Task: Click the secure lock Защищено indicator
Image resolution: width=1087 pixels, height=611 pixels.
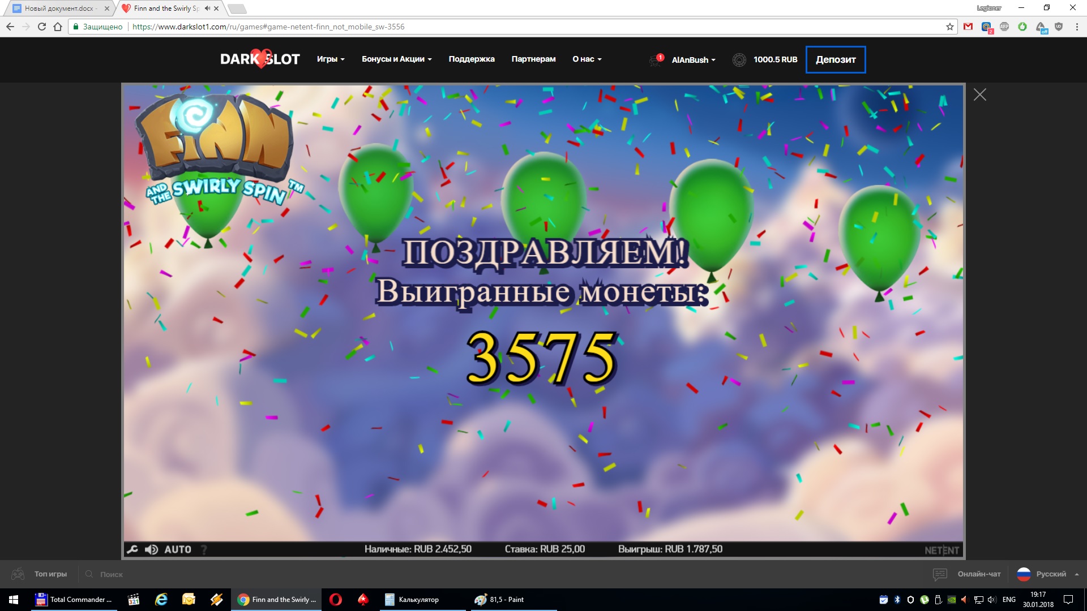Action: pyautogui.click(x=97, y=27)
